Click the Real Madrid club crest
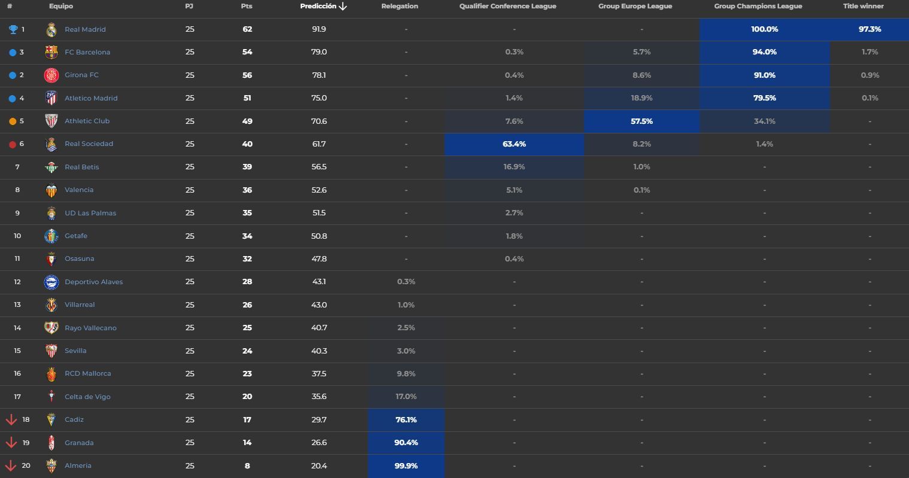The width and height of the screenshot is (909, 478). 51,29
